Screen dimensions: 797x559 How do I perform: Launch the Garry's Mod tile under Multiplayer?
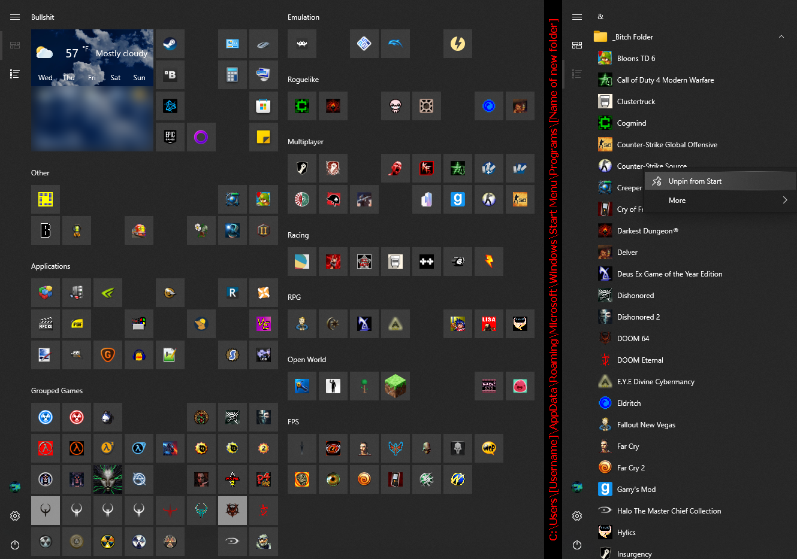(458, 199)
